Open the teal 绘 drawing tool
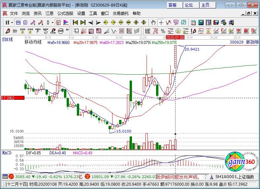The width and height of the screenshot is (260, 189). pos(183,22)
